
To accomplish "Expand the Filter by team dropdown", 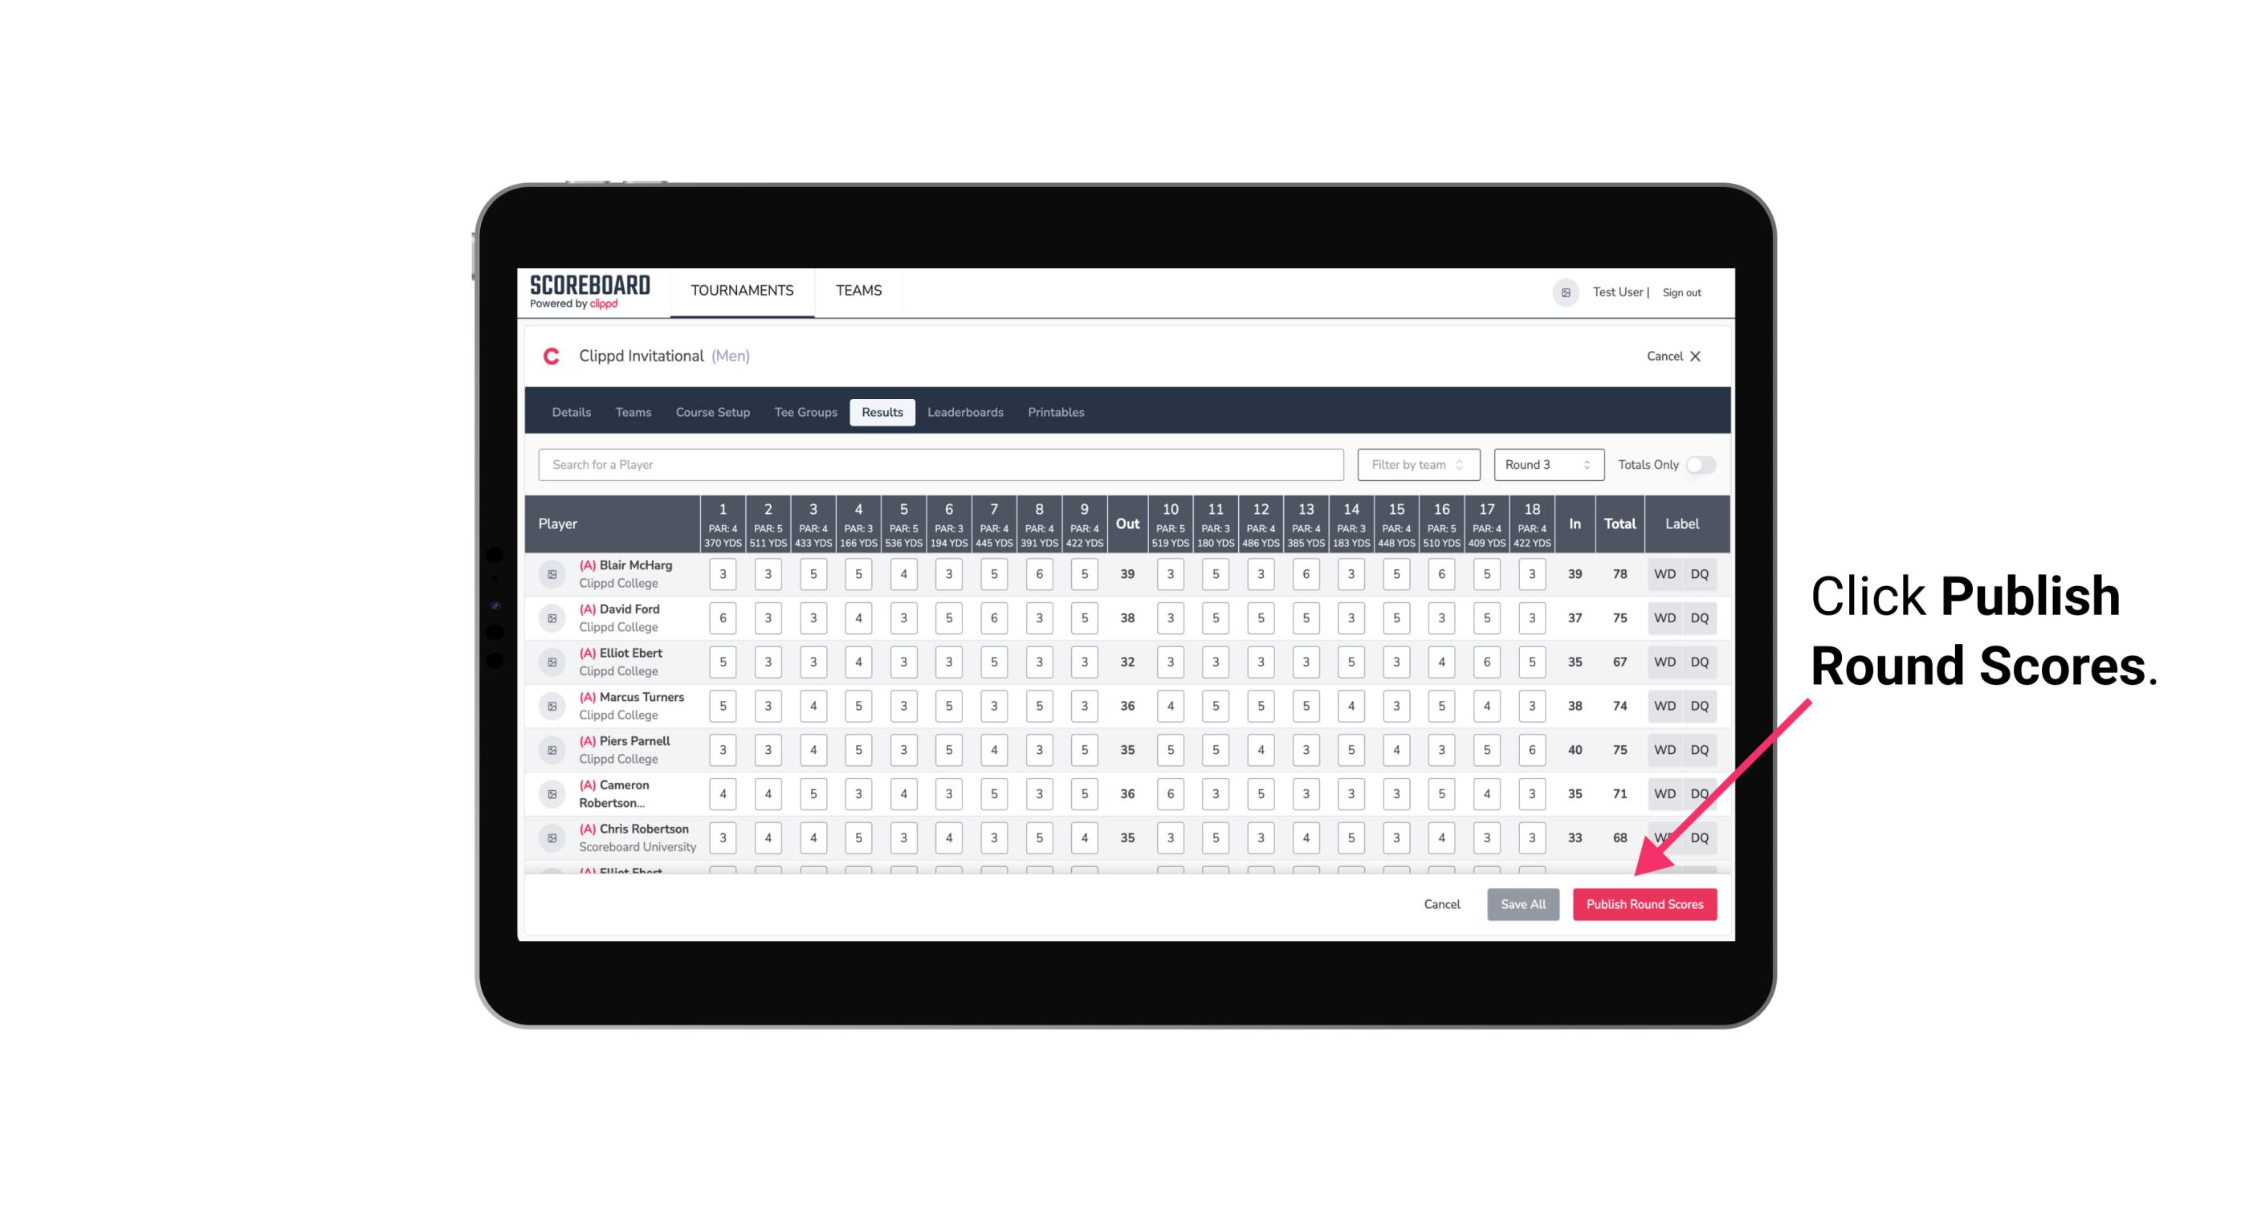I will point(1415,465).
